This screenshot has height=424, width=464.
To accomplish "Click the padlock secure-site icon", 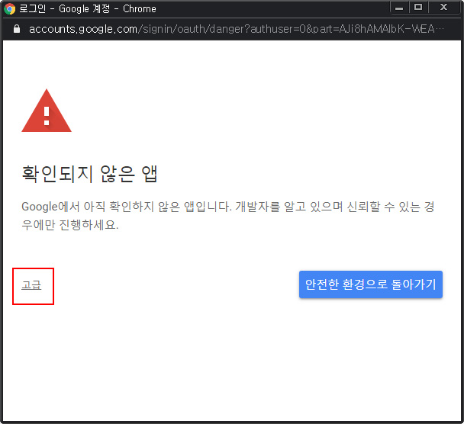I will coord(17,29).
